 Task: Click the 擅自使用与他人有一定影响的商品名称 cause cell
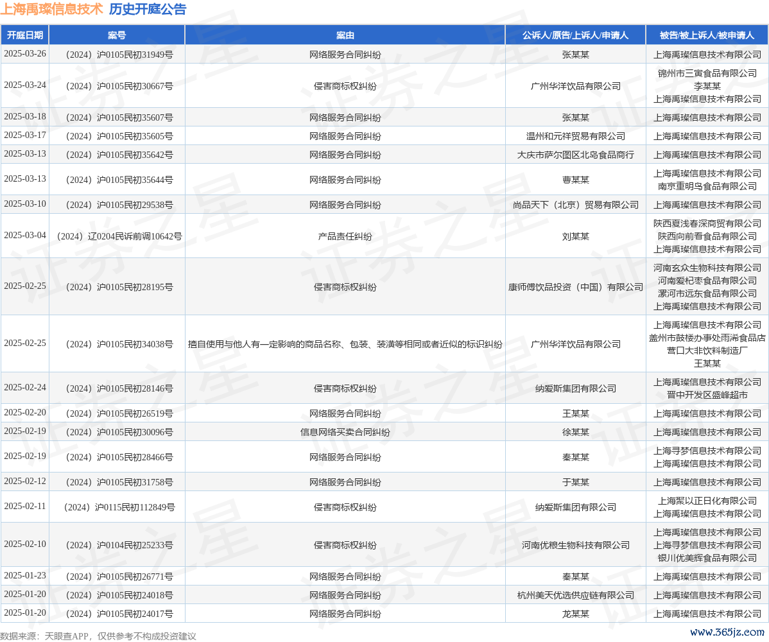point(345,344)
